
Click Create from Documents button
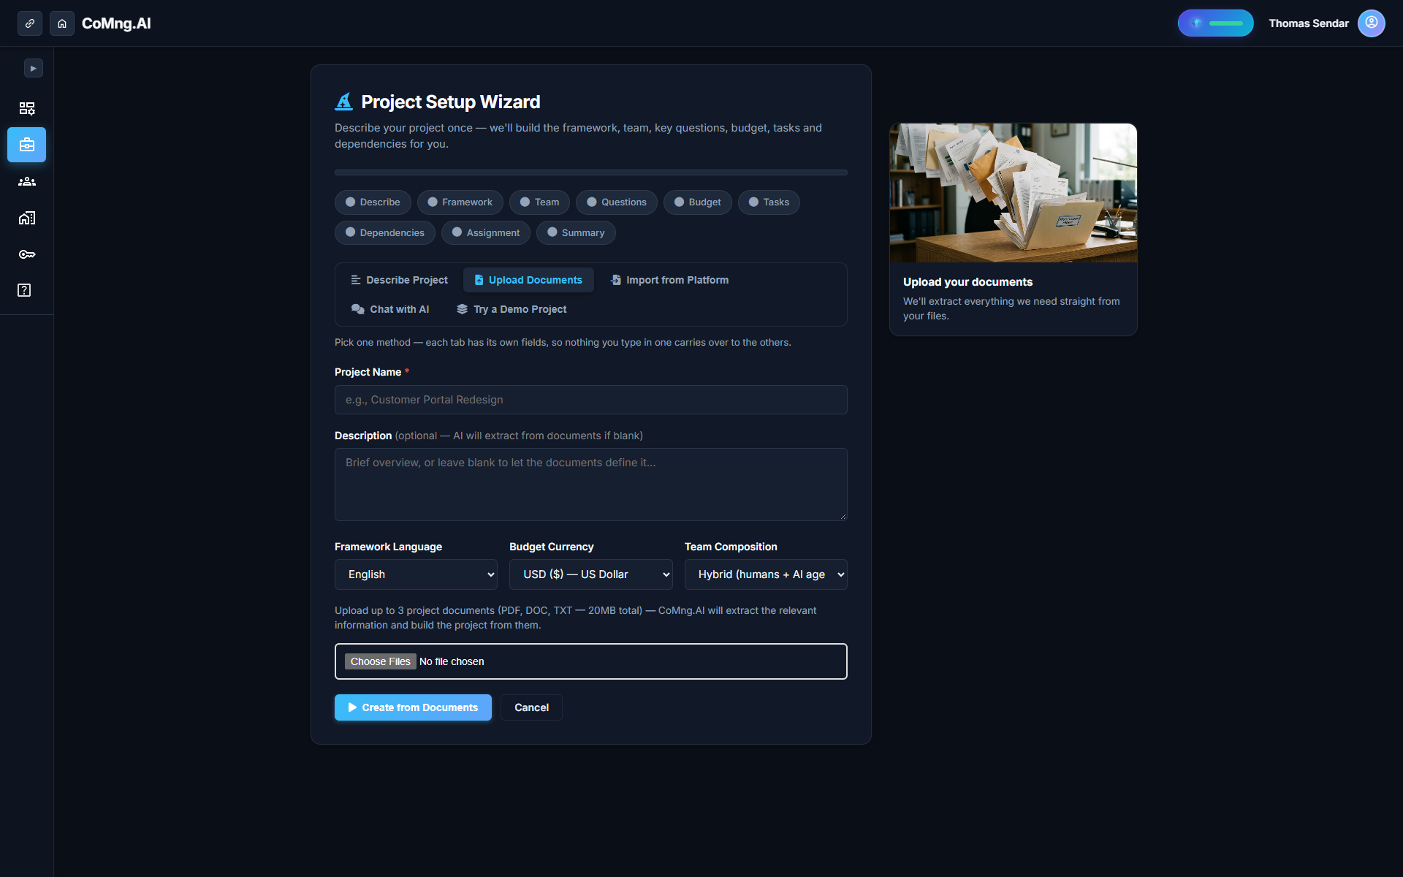pyautogui.click(x=413, y=707)
